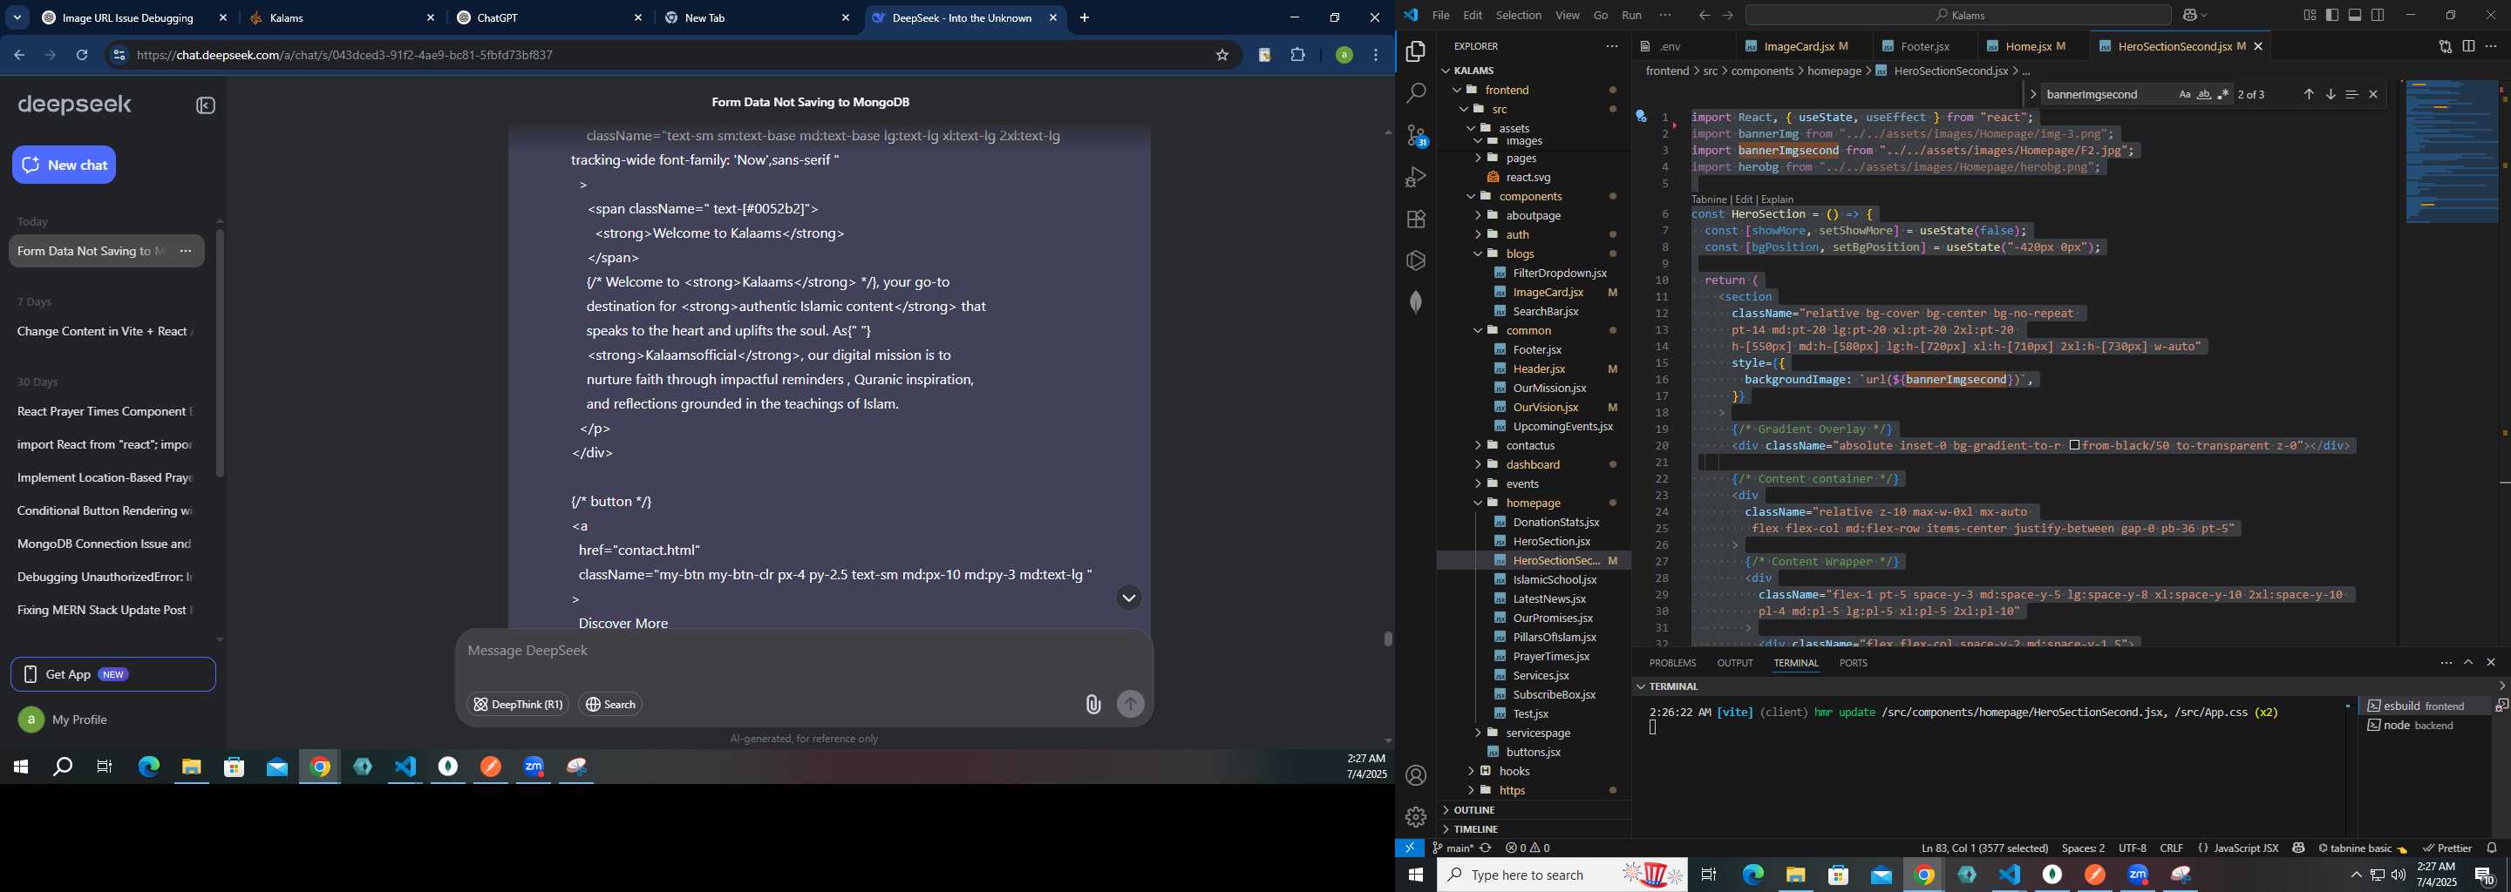Click the DeepSeek chat list scrollbar
Viewport: 2511px width, 892px height.
221,354
